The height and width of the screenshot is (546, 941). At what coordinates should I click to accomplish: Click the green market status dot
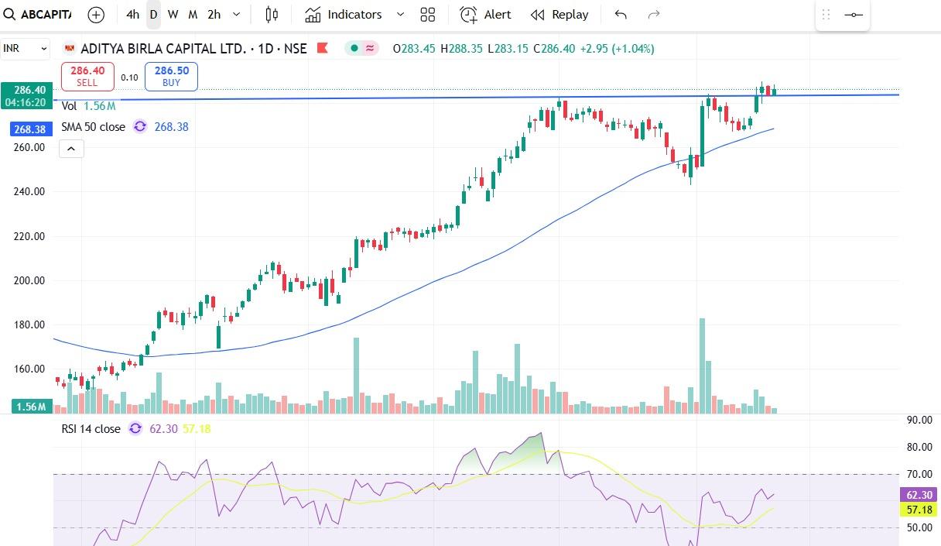tap(354, 48)
